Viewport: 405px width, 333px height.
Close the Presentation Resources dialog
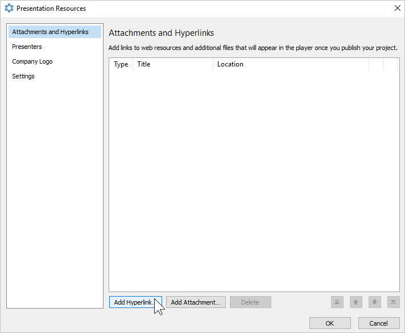[x=398, y=9]
